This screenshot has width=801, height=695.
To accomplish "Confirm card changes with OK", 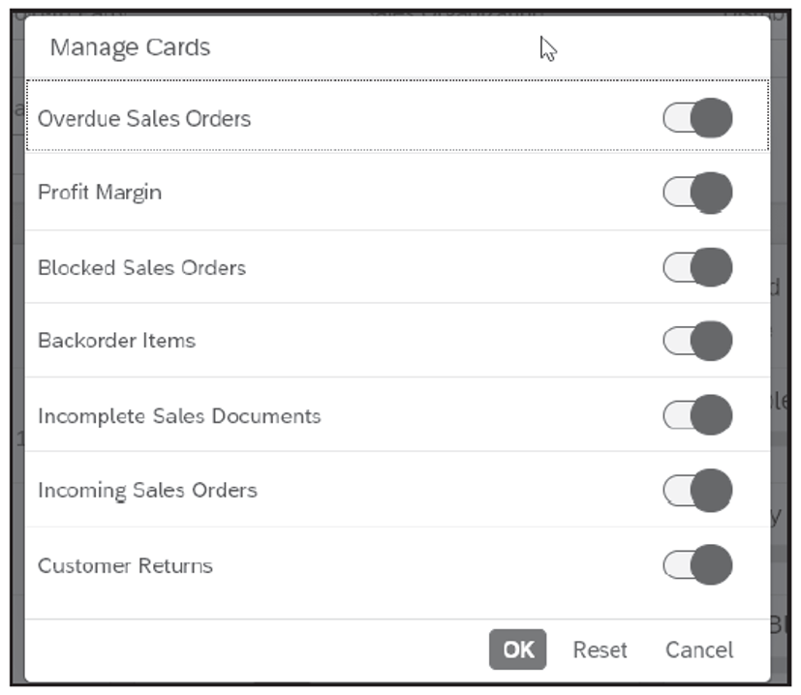I will (x=518, y=650).
